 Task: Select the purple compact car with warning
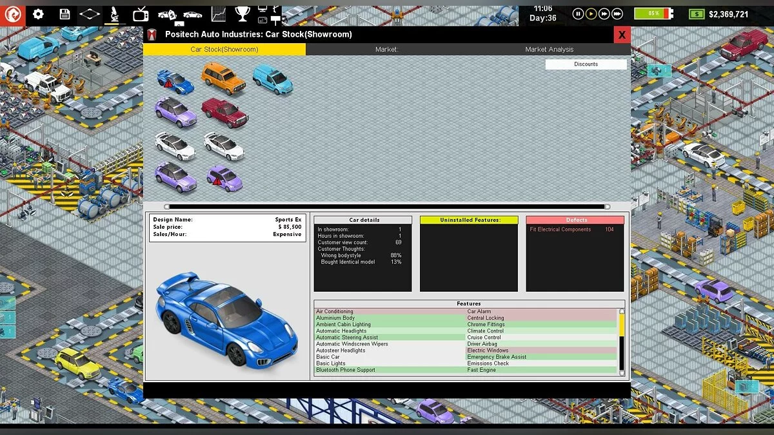(224, 178)
